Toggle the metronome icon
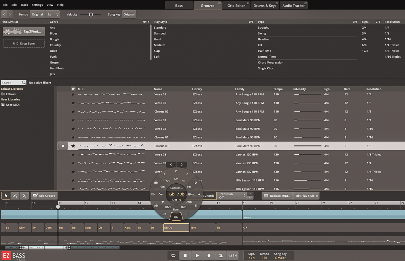 click(x=221, y=255)
